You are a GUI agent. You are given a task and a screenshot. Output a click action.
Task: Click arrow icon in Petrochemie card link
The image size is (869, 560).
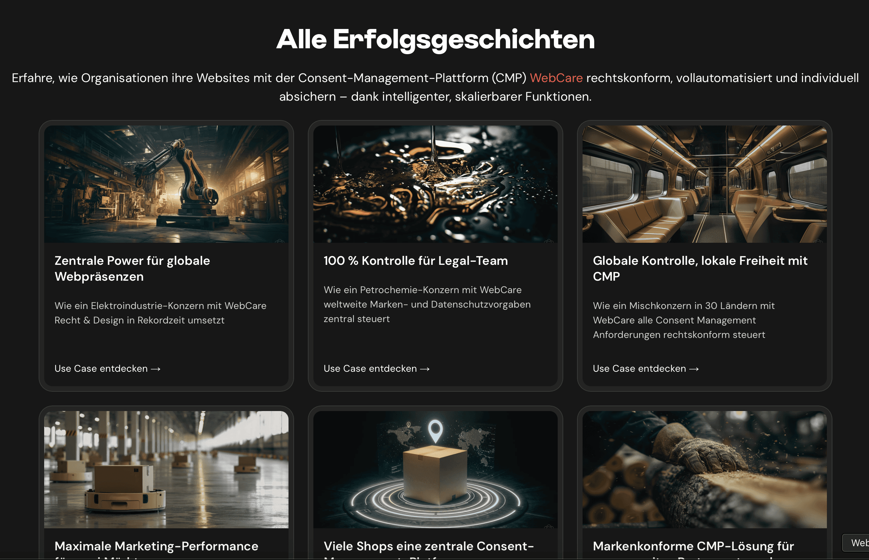pos(425,369)
